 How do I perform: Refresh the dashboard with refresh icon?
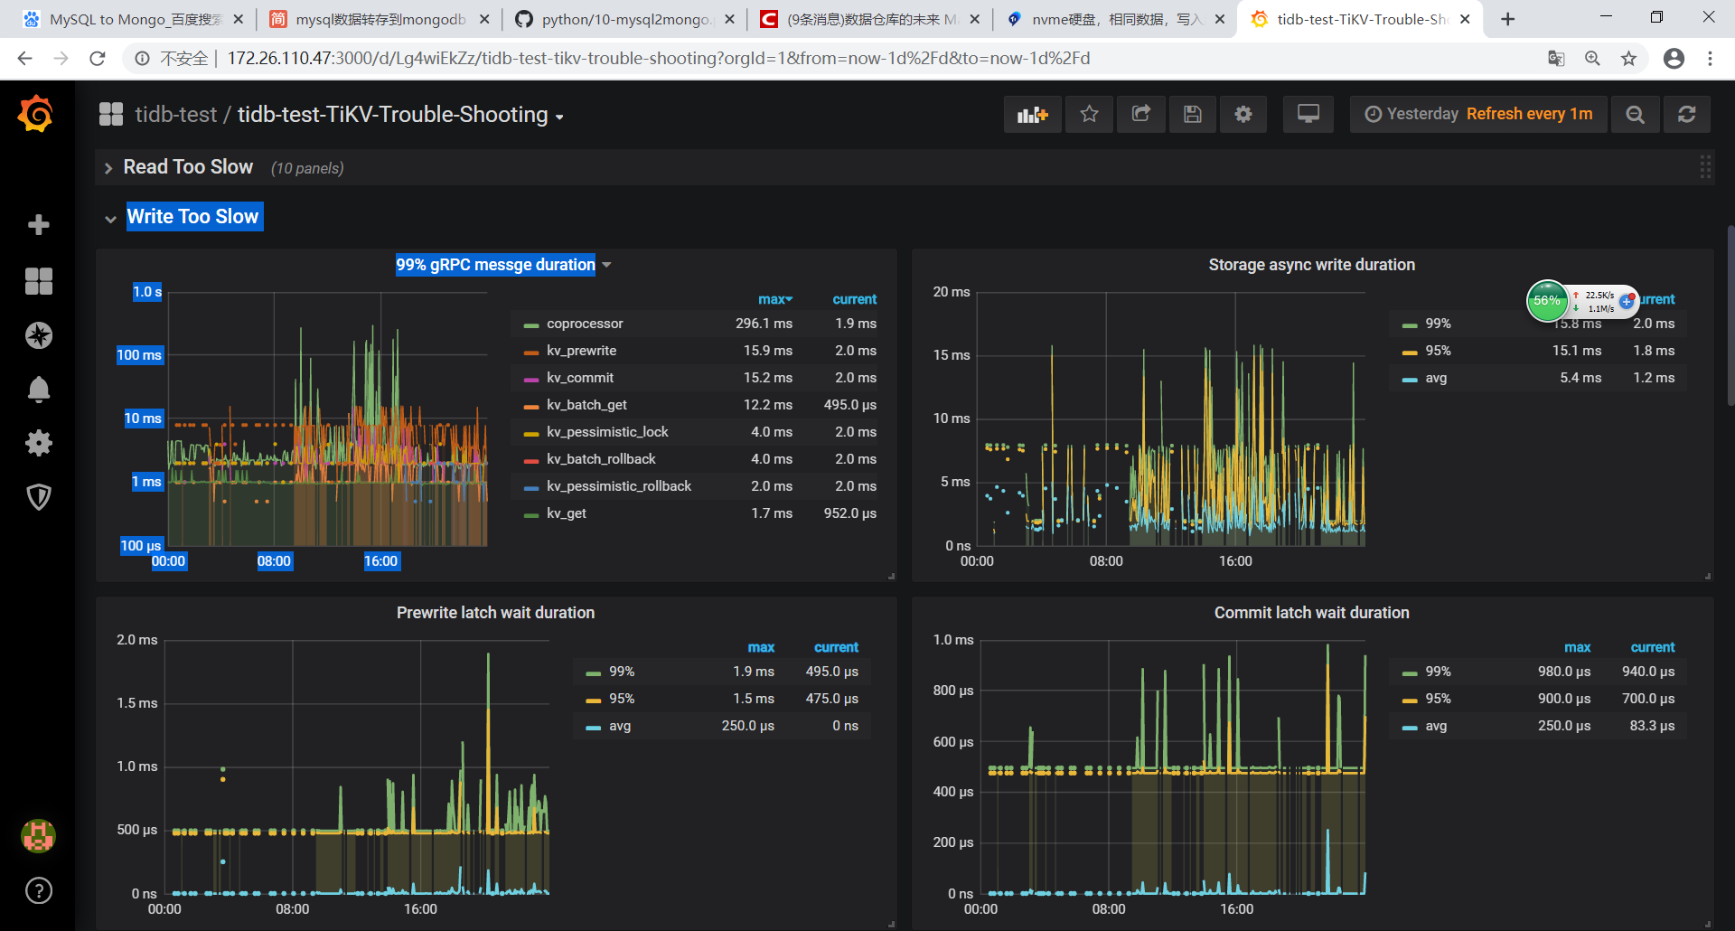pos(1686,115)
